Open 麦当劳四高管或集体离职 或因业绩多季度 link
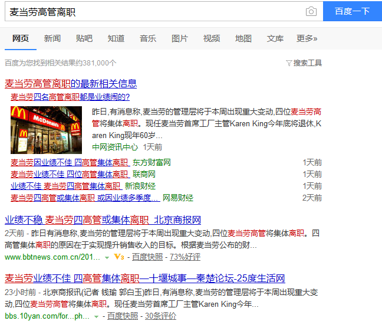Screen dimensions: 382x321 coord(85,198)
